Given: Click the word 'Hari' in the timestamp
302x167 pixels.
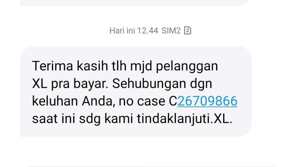Looking at the screenshot, I should [117, 31].
